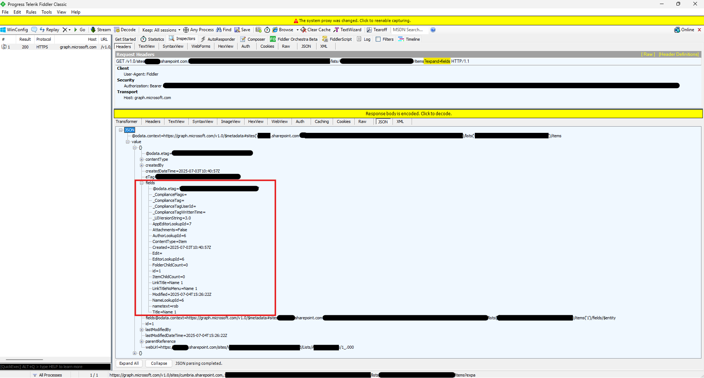
Task: Click the yellow bar to decode response body
Action: click(408, 113)
